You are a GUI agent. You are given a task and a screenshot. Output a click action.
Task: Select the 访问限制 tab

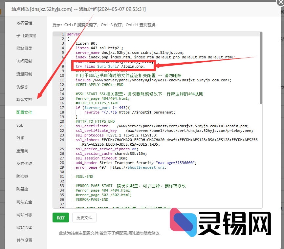[x=24, y=61]
